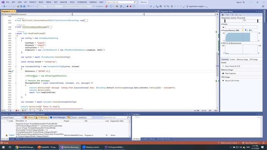267x150 pixels.
Task: Open the FILE menu
Action: pos(8,2)
